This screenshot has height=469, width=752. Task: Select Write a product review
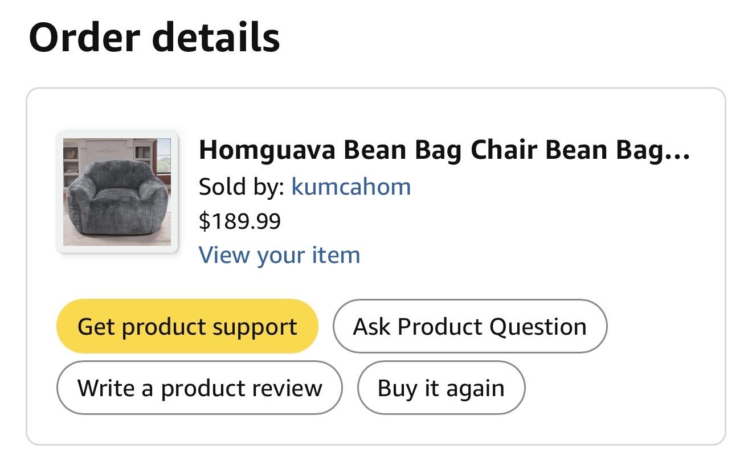(x=199, y=388)
